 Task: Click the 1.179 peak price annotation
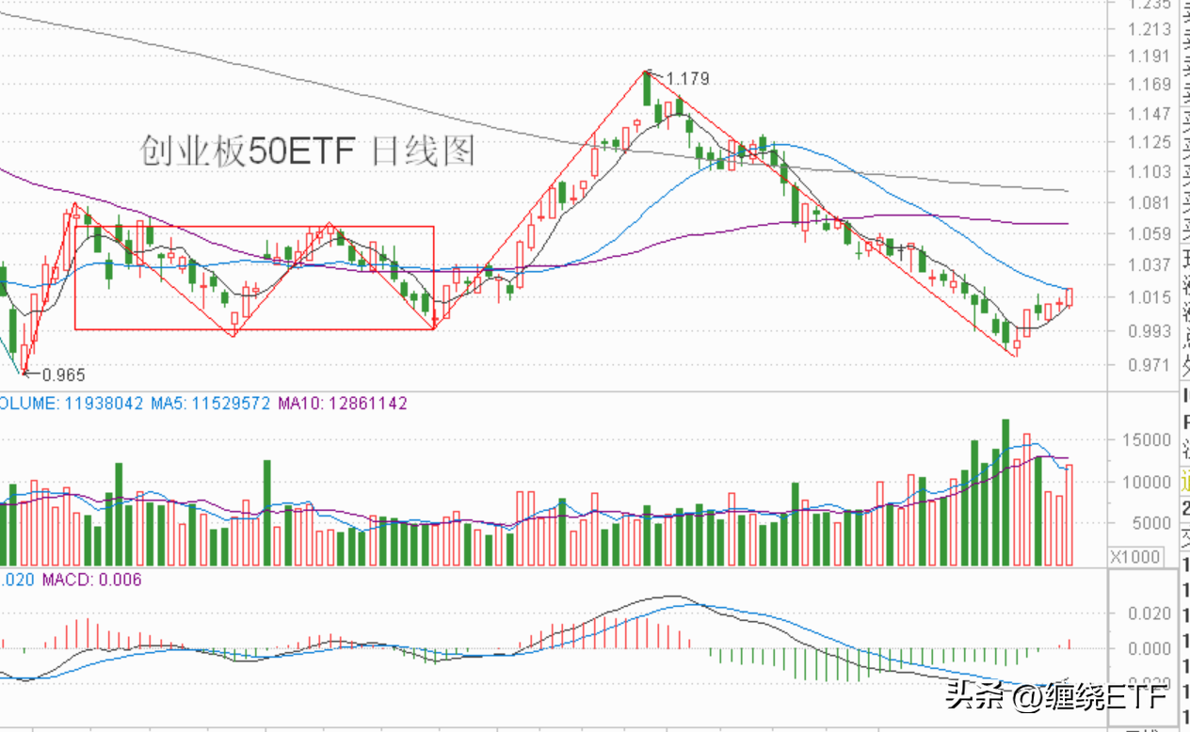[686, 78]
